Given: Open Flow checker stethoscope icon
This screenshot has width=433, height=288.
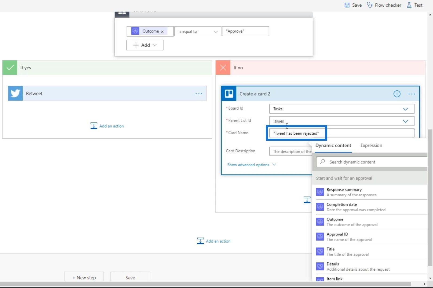Looking at the screenshot, I should [369, 5].
